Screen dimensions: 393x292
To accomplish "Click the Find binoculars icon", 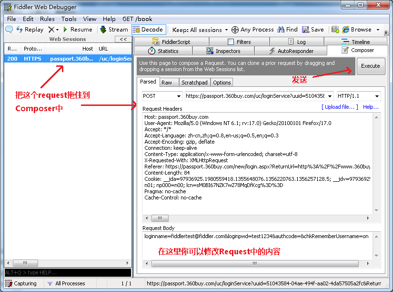I will click(x=281, y=30).
